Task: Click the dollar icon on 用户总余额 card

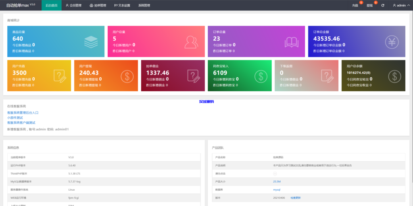Action: (x=394, y=76)
